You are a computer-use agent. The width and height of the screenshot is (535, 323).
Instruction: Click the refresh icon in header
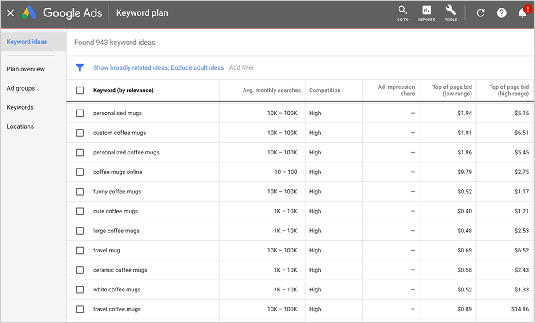click(480, 13)
